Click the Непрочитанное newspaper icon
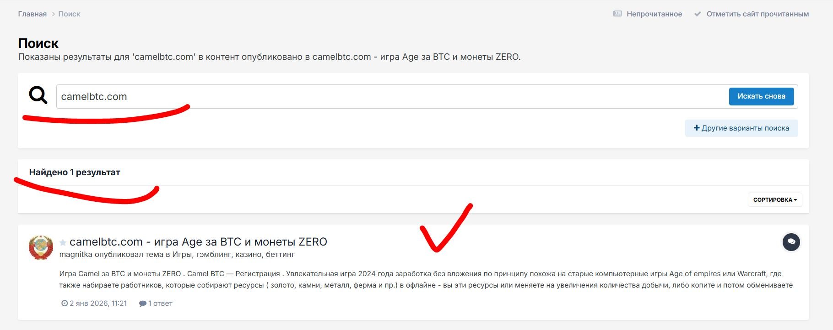The image size is (833, 330). (x=617, y=14)
